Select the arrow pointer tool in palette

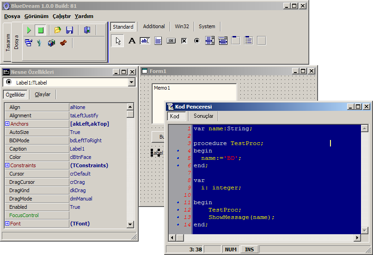coord(118,41)
